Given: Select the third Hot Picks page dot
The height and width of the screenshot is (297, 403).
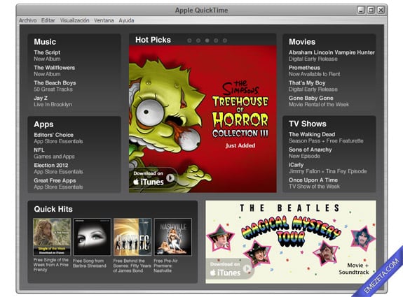Looking at the screenshot, I should click(207, 41).
